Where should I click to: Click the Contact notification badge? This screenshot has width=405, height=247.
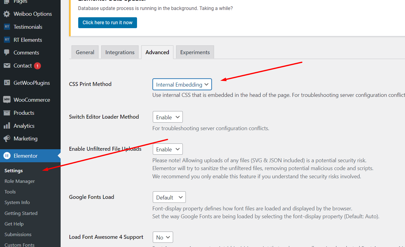click(x=37, y=66)
